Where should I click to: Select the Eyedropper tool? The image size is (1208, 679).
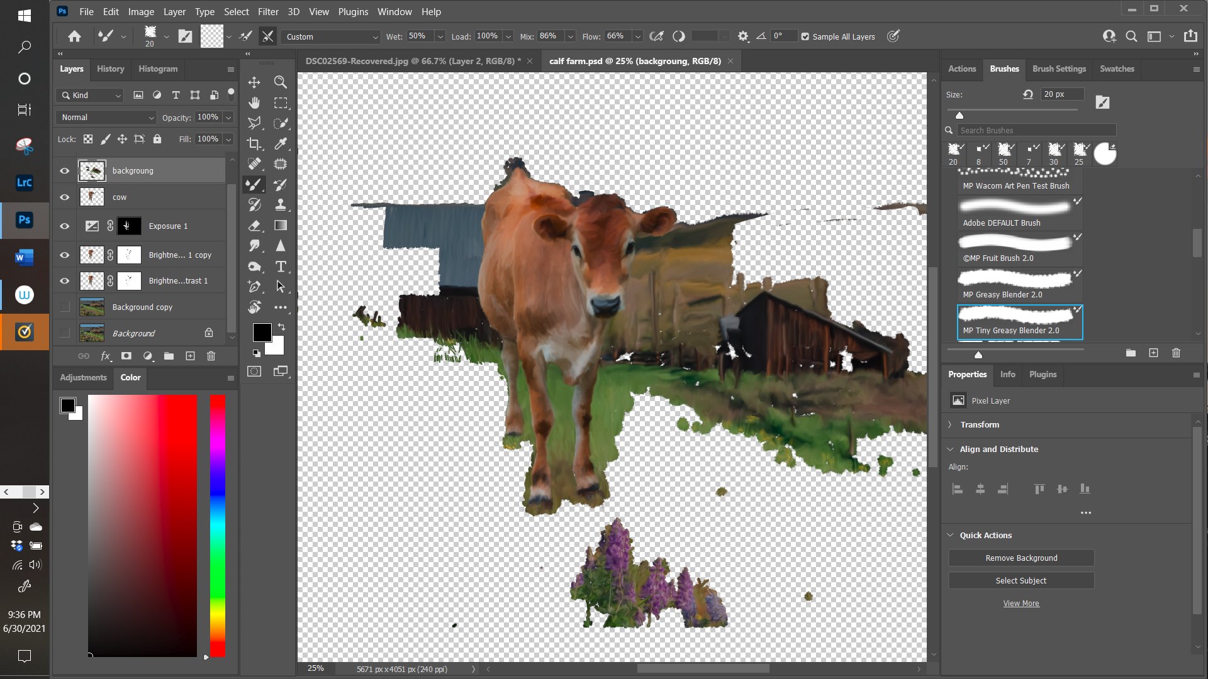[281, 143]
